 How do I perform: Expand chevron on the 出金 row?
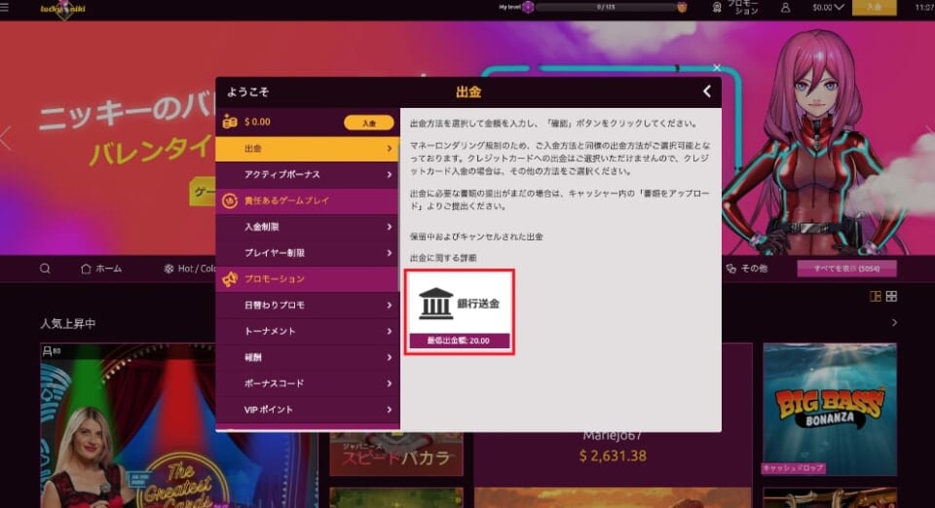tap(390, 148)
